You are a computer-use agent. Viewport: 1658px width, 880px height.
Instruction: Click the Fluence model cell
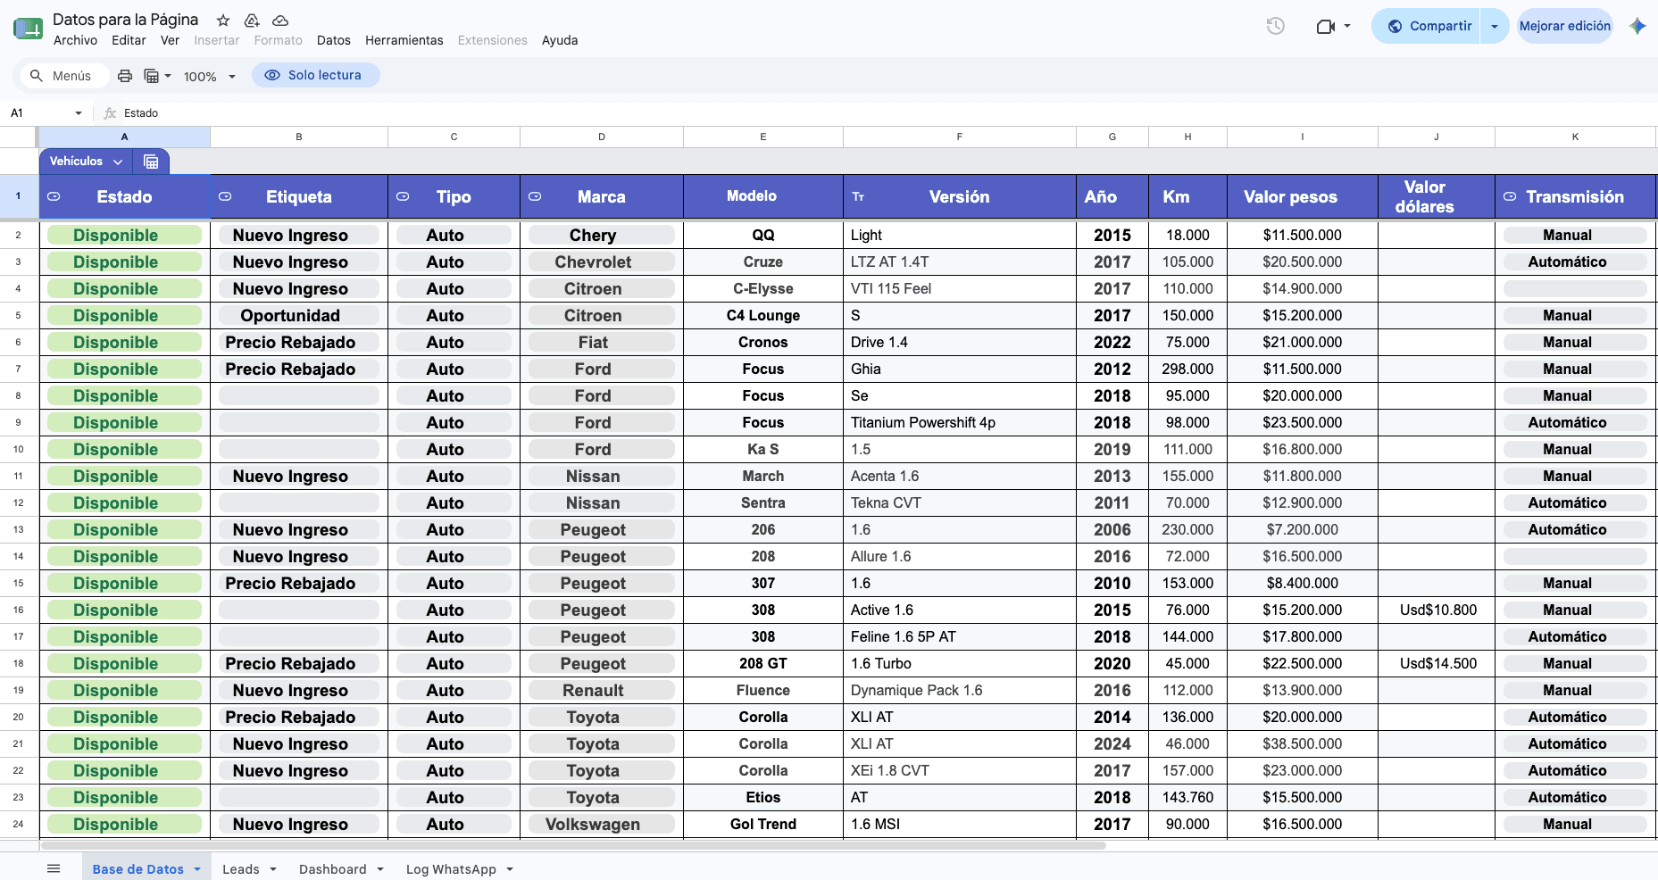763,690
